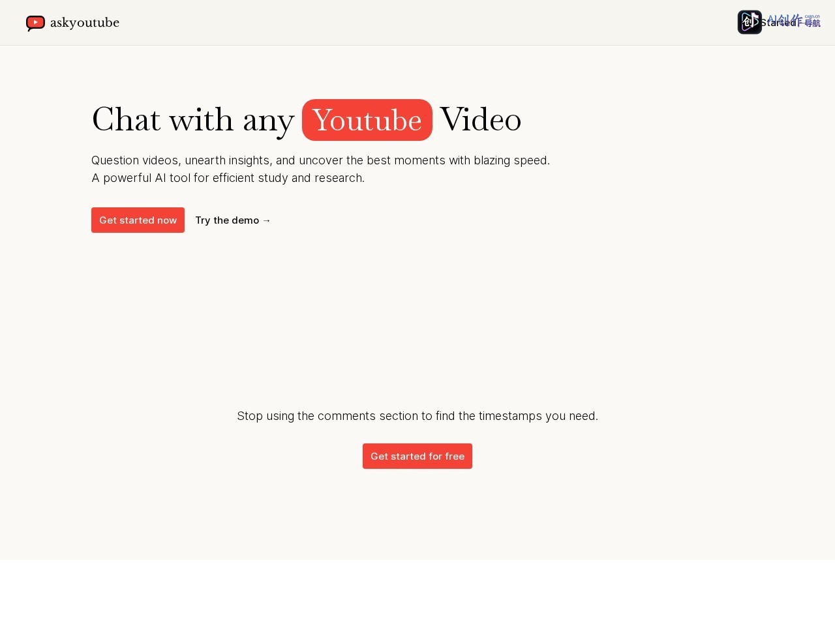Click the Get started now button
The height and width of the screenshot is (626, 835).
click(138, 220)
